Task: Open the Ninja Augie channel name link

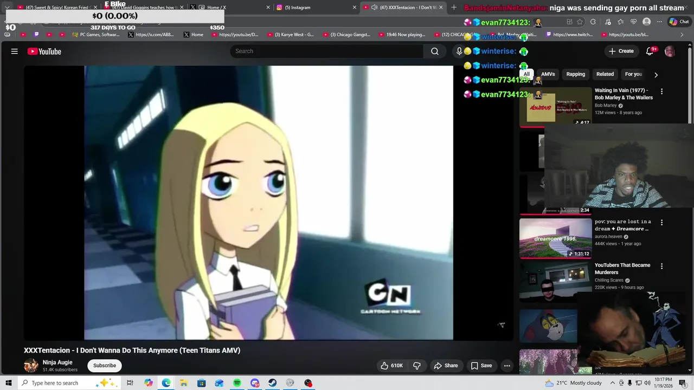Action: [57, 362]
